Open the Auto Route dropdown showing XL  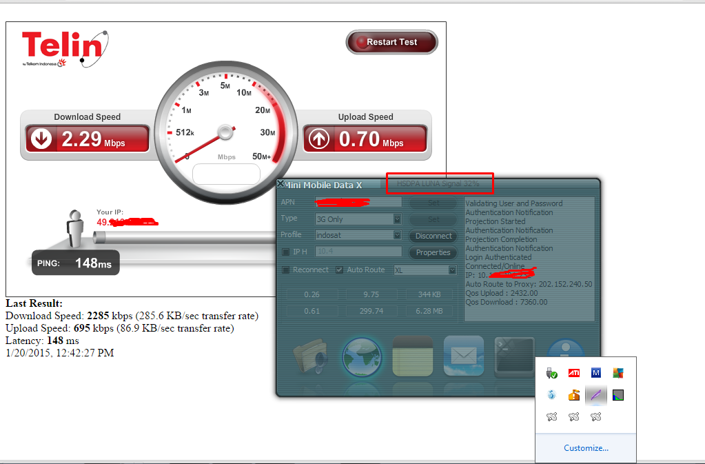pos(425,270)
